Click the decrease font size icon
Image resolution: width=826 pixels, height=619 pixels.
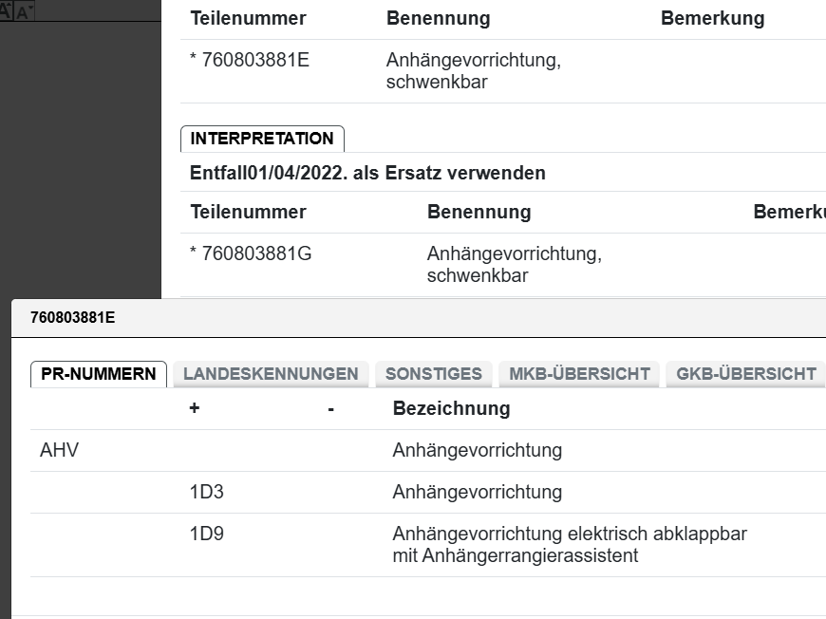tap(25, 10)
